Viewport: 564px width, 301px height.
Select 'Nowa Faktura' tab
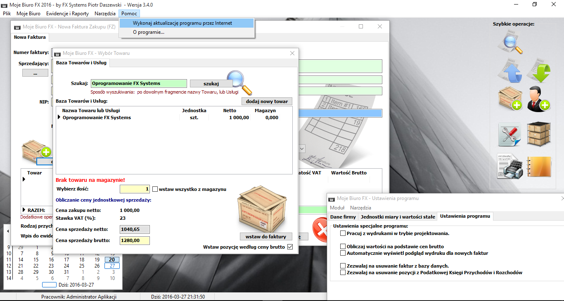[x=30, y=37]
